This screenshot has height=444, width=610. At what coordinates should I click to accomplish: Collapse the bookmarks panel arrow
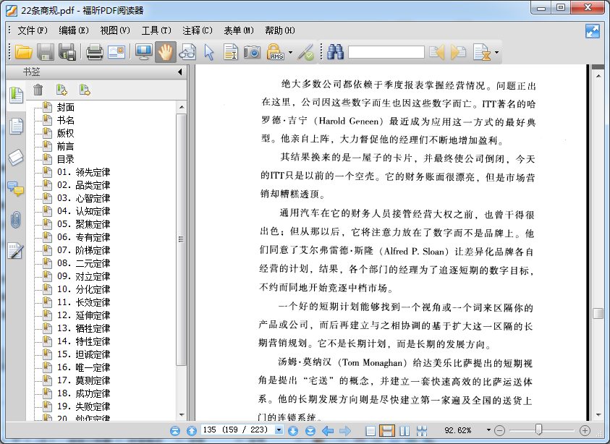tap(179, 72)
